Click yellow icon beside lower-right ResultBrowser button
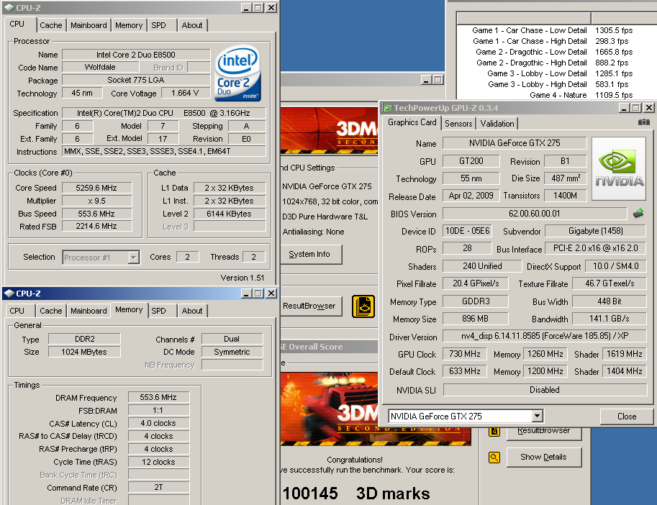Image resolution: width=657 pixels, height=505 pixels. click(494, 432)
